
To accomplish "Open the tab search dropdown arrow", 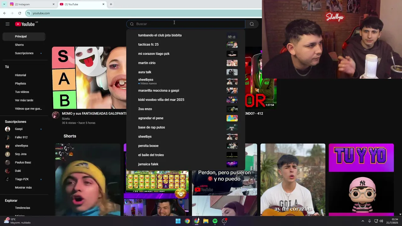I will point(4,4).
